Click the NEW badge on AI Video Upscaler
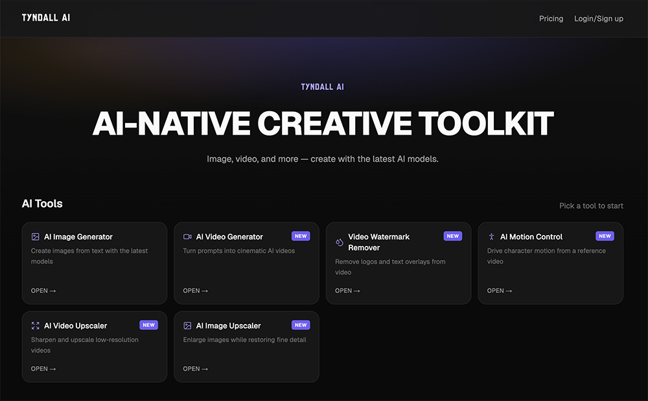The height and width of the screenshot is (401, 648). tap(149, 325)
